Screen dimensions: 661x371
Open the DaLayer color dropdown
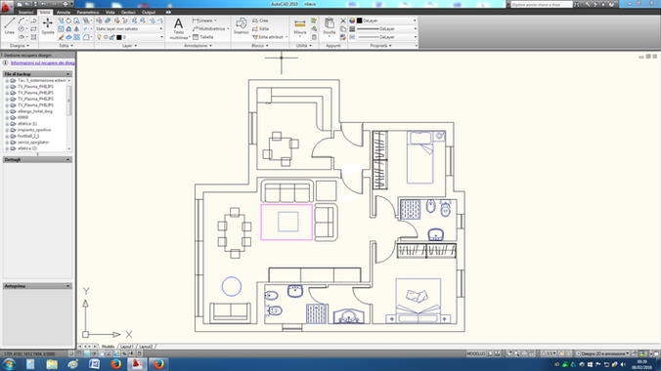(387, 21)
